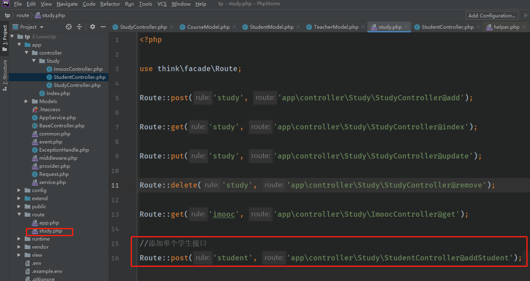This screenshot has width=530, height=281.
Task: Click the route breadcrumb in navigation bar
Action: (x=23, y=15)
